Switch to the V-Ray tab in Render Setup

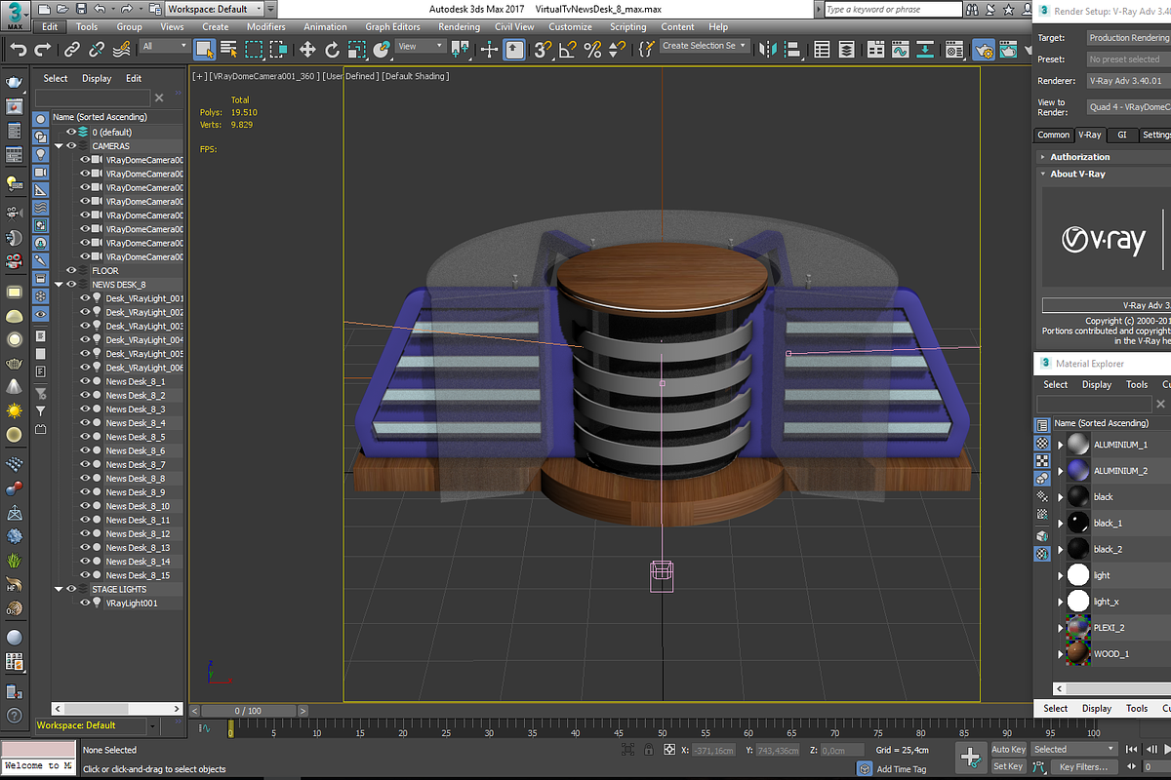[x=1089, y=136]
